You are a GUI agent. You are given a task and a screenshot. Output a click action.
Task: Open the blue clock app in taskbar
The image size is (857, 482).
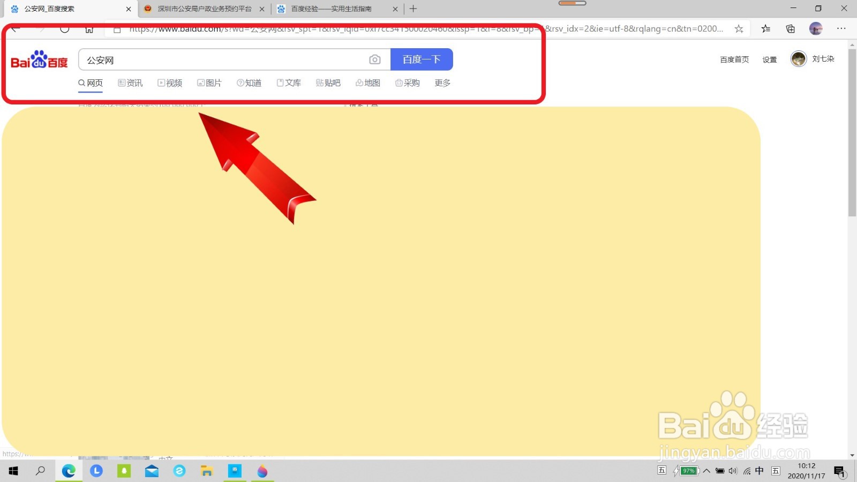click(x=96, y=471)
